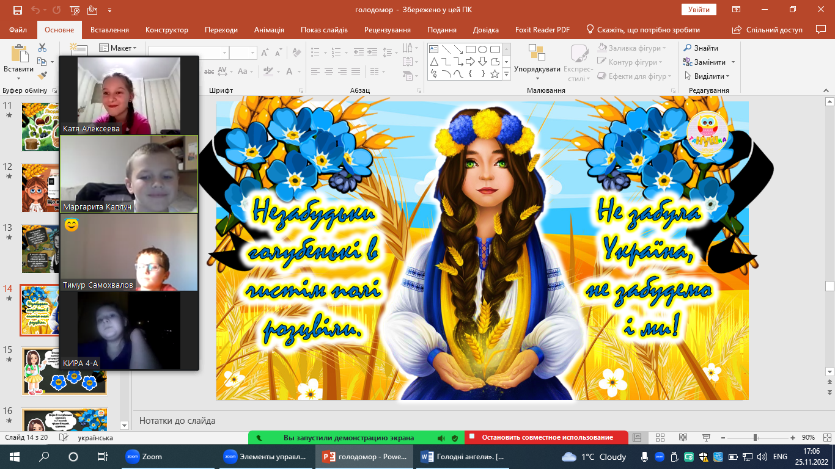Image resolution: width=835 pixels, height=469 pixels.
Task: Open copy button dropdown arrow
Action: click(52, 62)
